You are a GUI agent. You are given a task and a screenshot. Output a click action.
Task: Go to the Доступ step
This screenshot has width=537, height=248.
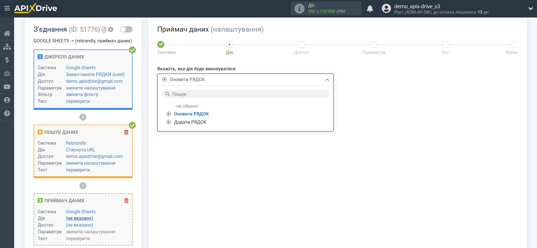301,44
